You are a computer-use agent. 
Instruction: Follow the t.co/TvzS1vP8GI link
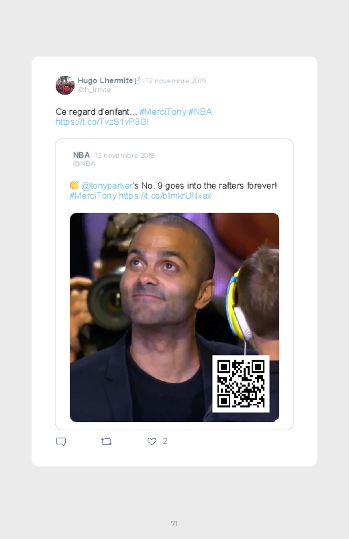102,121
